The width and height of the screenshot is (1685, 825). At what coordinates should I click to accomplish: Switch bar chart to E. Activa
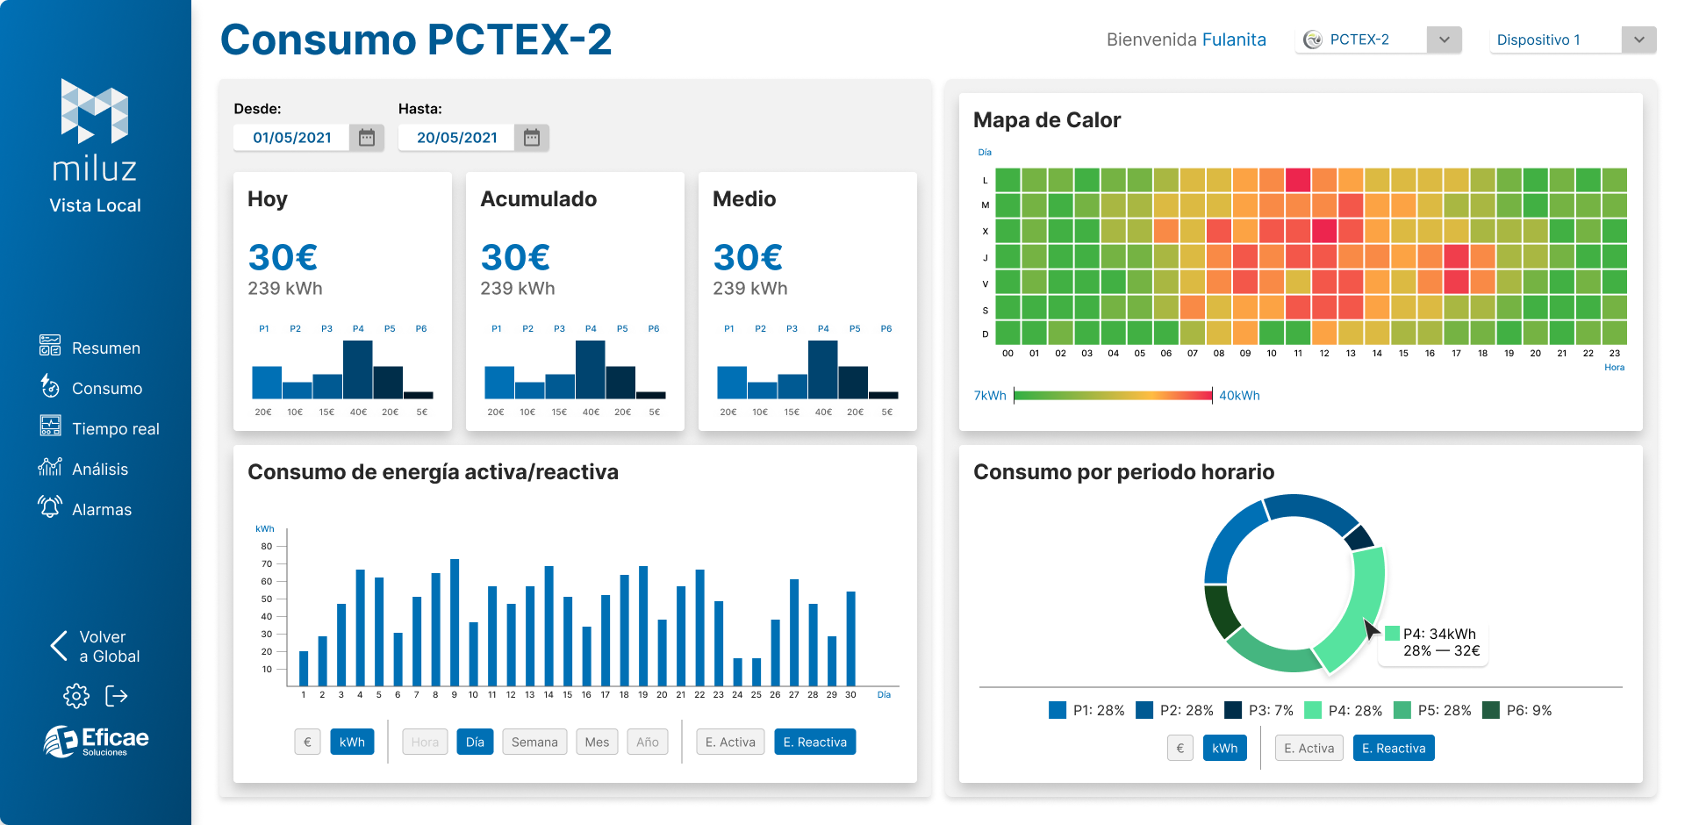(730, 742)
